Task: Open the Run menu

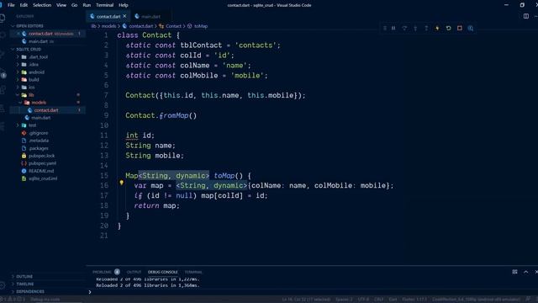Action: [x=87, y=5]
